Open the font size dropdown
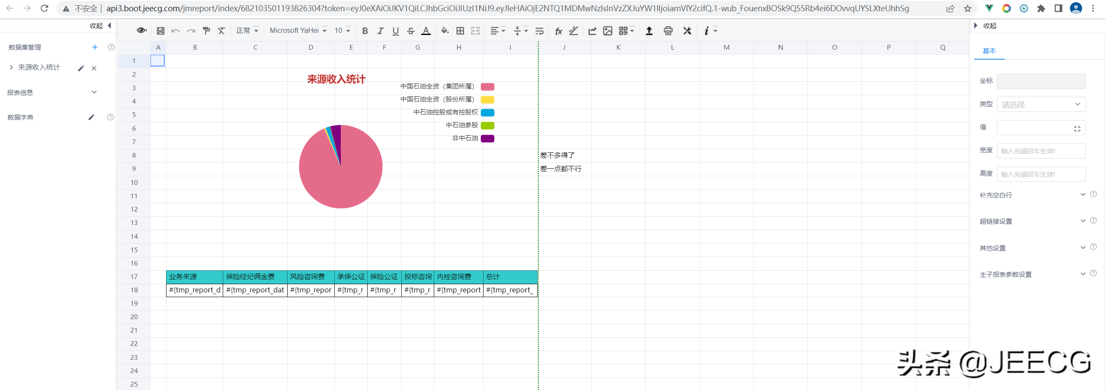The height and width of the screenshot is (390, 1105). (x=342, y=30)
